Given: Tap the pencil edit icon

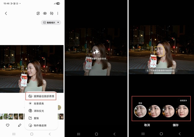Looking at the screenshot, I should (19, 125).
